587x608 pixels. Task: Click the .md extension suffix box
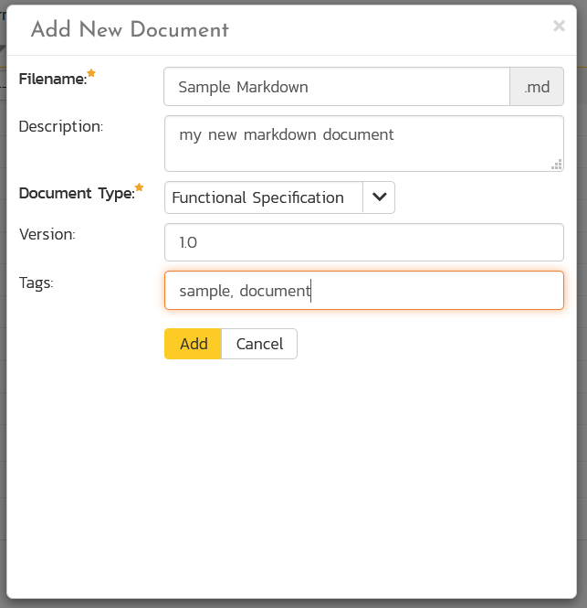536,88
